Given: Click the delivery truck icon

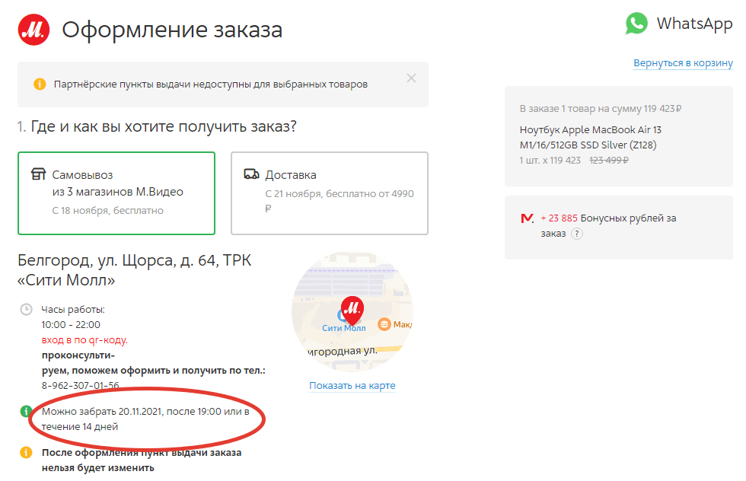Looking at the screenshot, I should [x=252, y=174].
